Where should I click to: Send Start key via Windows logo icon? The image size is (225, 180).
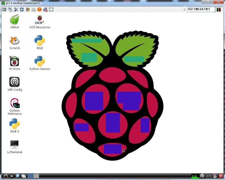(x=28, y=10)
